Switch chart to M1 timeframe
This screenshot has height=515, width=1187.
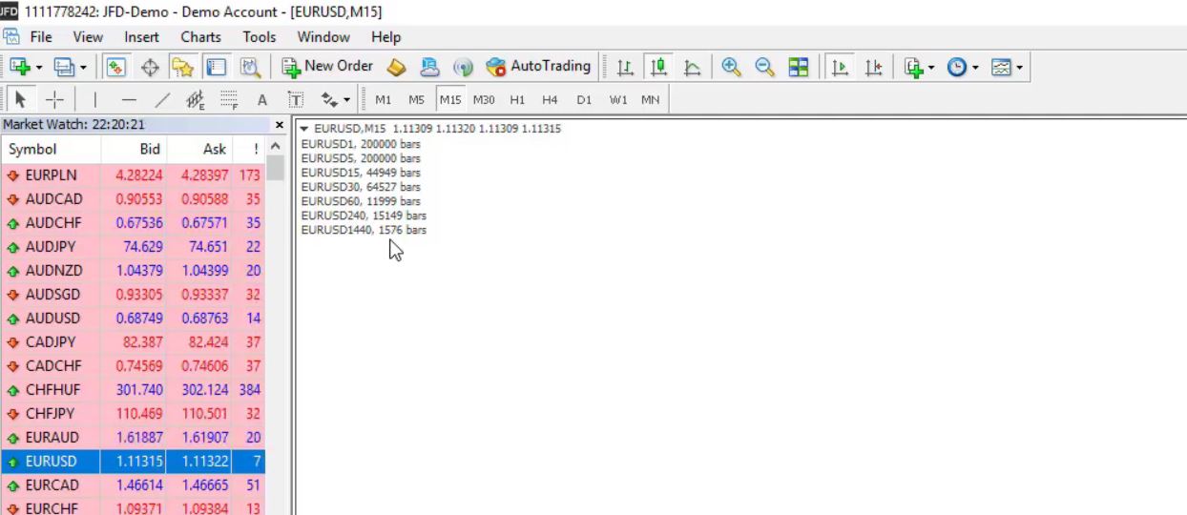[383, 99]
